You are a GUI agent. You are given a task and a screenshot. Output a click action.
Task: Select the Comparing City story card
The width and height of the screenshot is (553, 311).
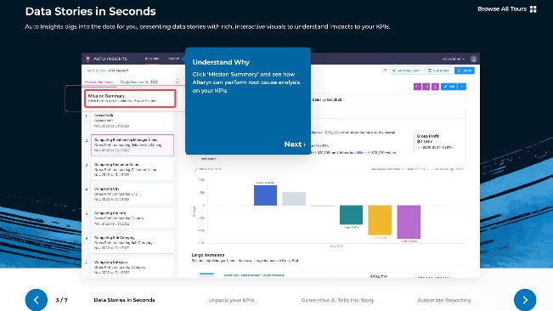[133, 194]
